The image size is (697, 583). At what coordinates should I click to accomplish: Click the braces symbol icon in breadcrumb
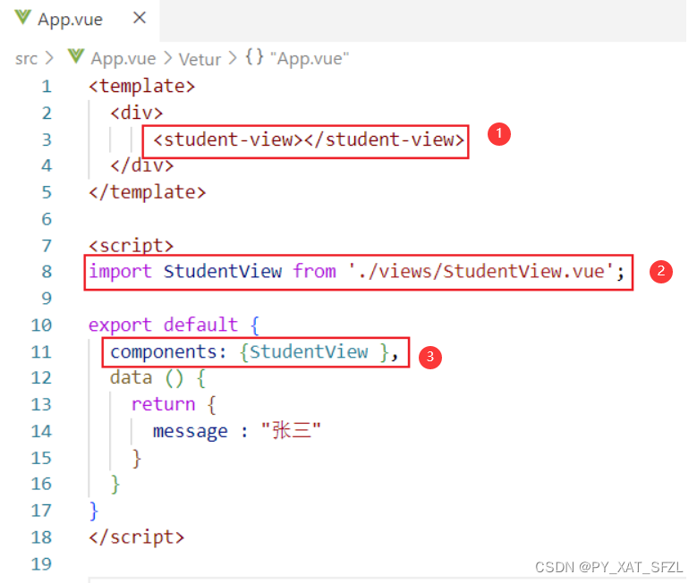(x=255, y=58)
